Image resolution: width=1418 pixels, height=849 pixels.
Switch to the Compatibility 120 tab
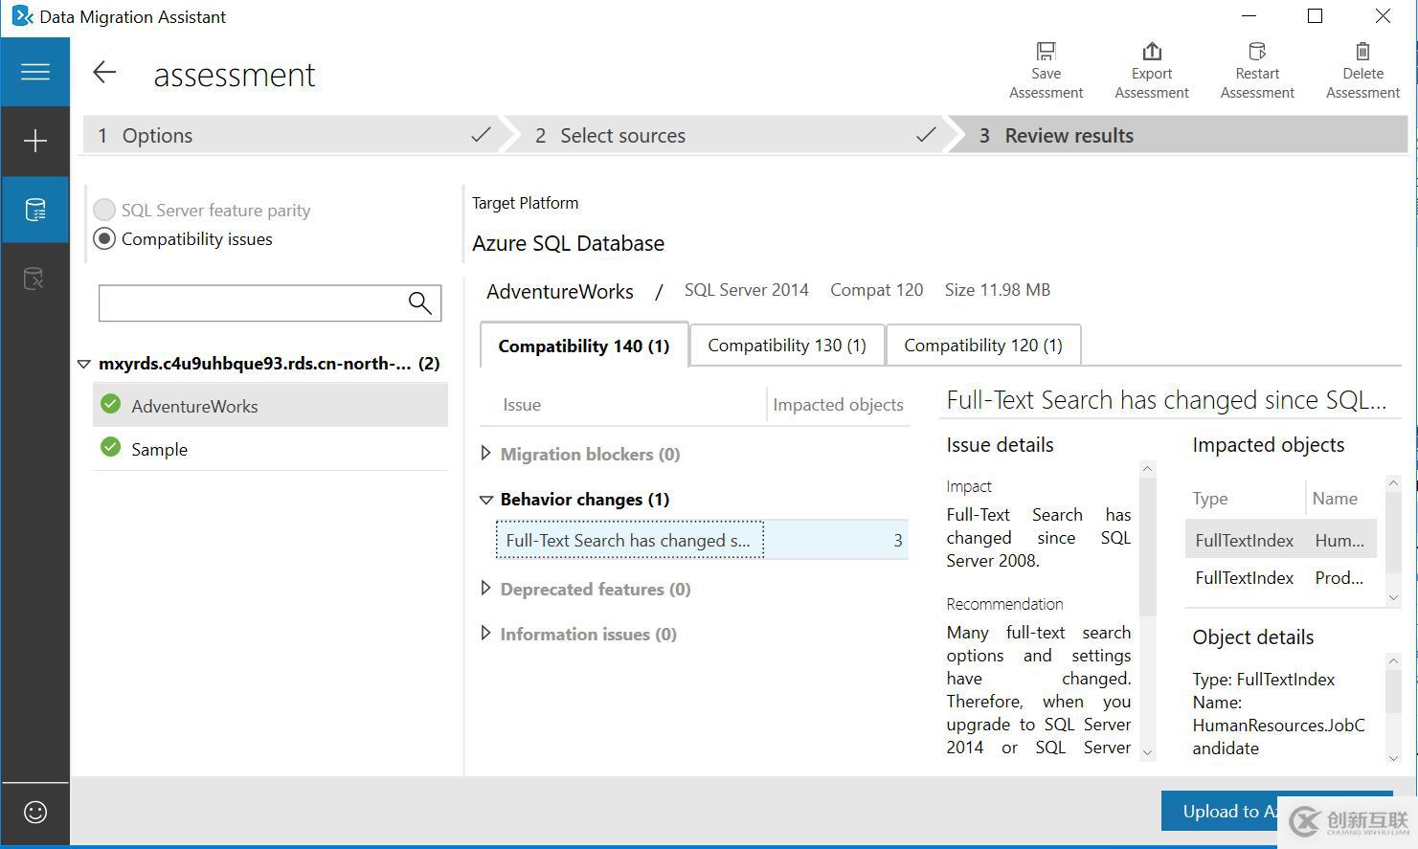pyautogui.click(x=982, y=346)
